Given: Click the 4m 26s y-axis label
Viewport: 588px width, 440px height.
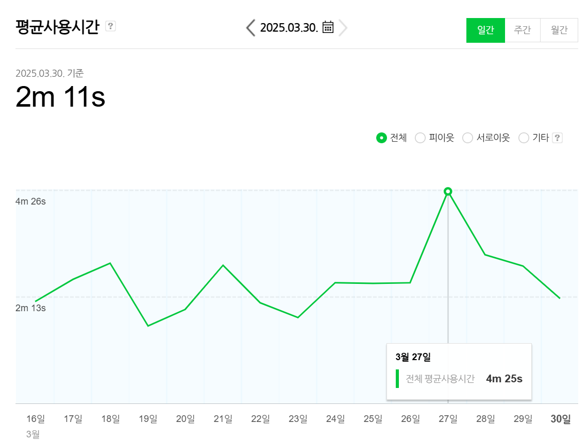Looking at the screenshot, I should click(x=31, y=201).
